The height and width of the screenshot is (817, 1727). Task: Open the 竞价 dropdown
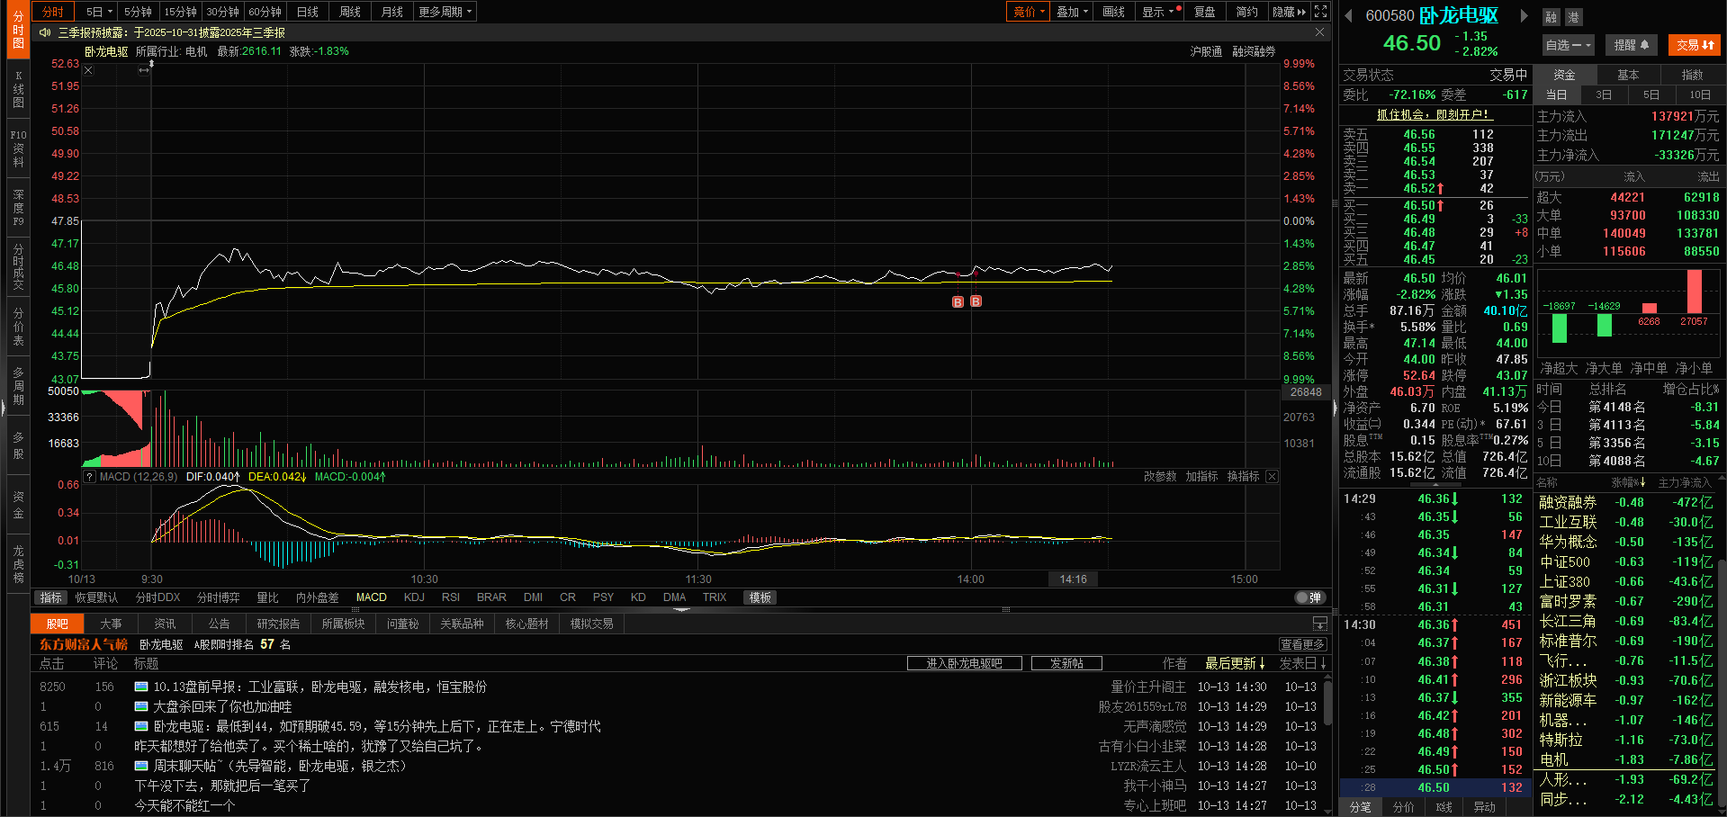click(1029, 12)
